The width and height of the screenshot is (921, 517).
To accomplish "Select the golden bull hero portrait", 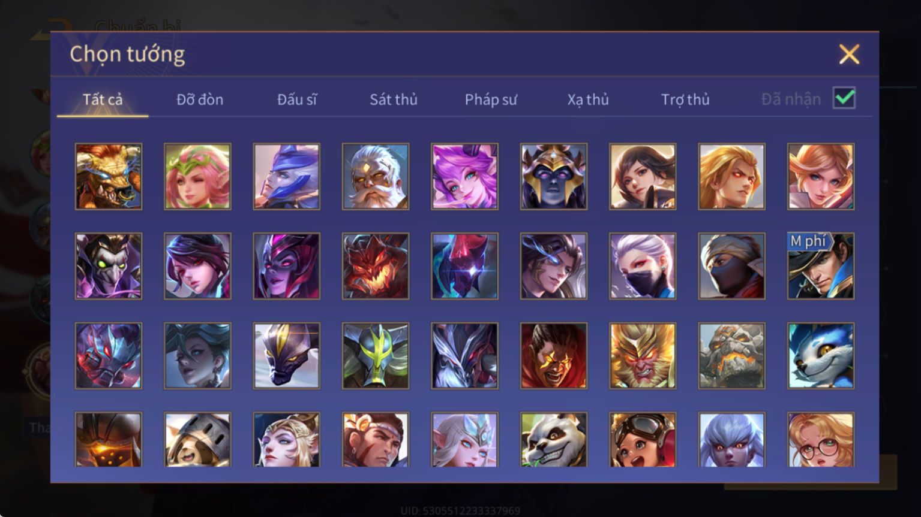I will (109, 176).
